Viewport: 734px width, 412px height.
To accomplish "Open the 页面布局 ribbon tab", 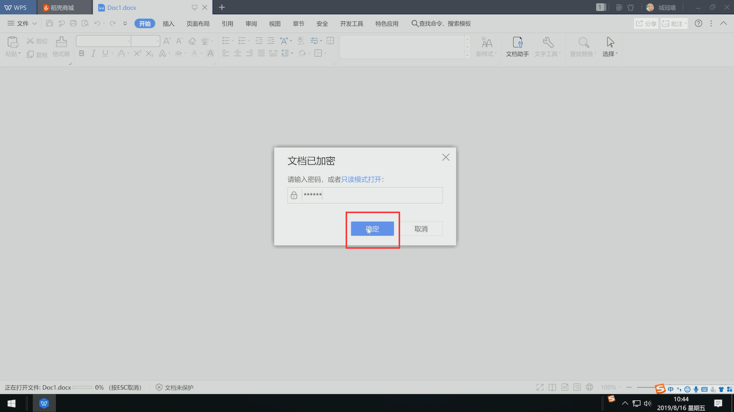I will [x=198, y=23].
